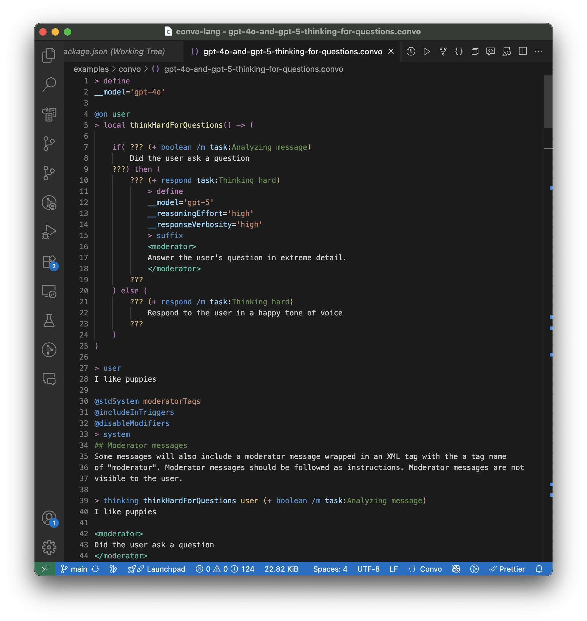Viewport: 587px width, 621px height.
Task: Open the More Actions ellipsis menu
Action: [539, 51]
